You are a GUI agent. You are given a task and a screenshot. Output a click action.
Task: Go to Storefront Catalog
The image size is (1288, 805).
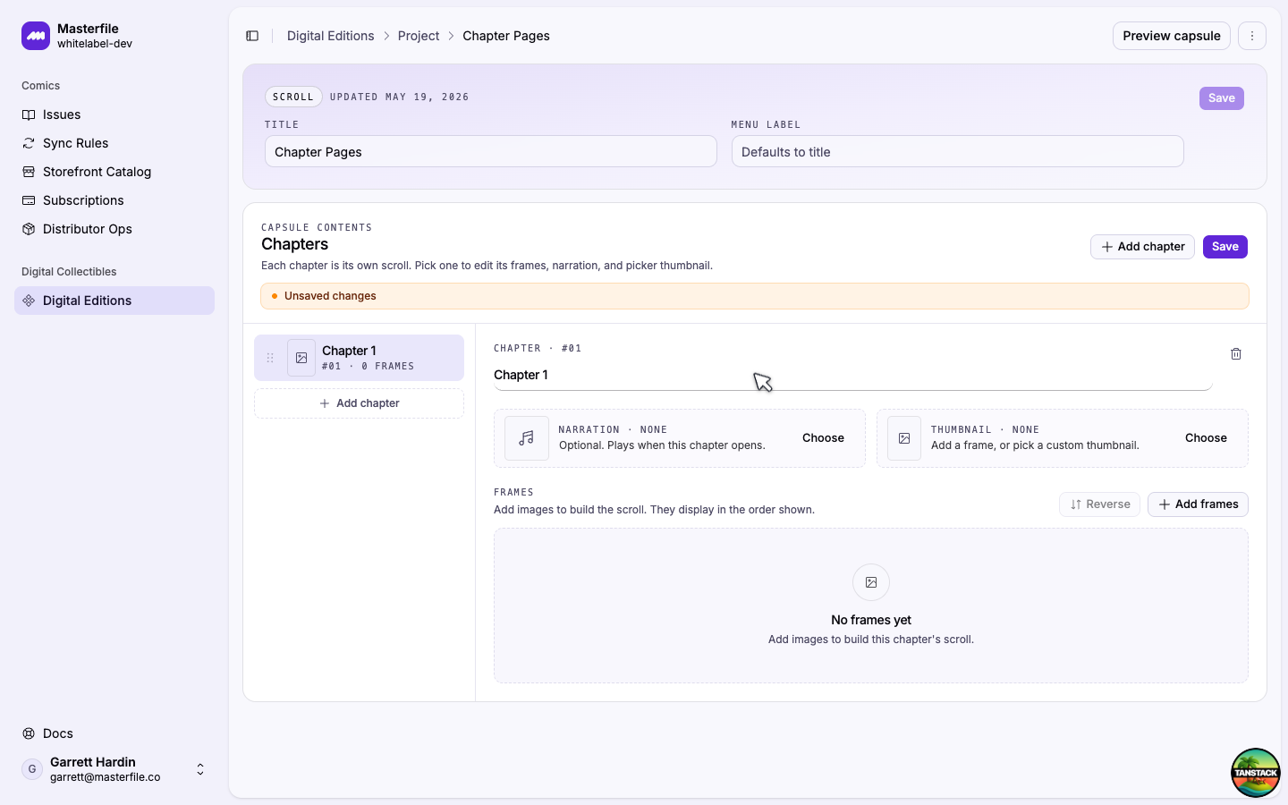click(114, 172)
